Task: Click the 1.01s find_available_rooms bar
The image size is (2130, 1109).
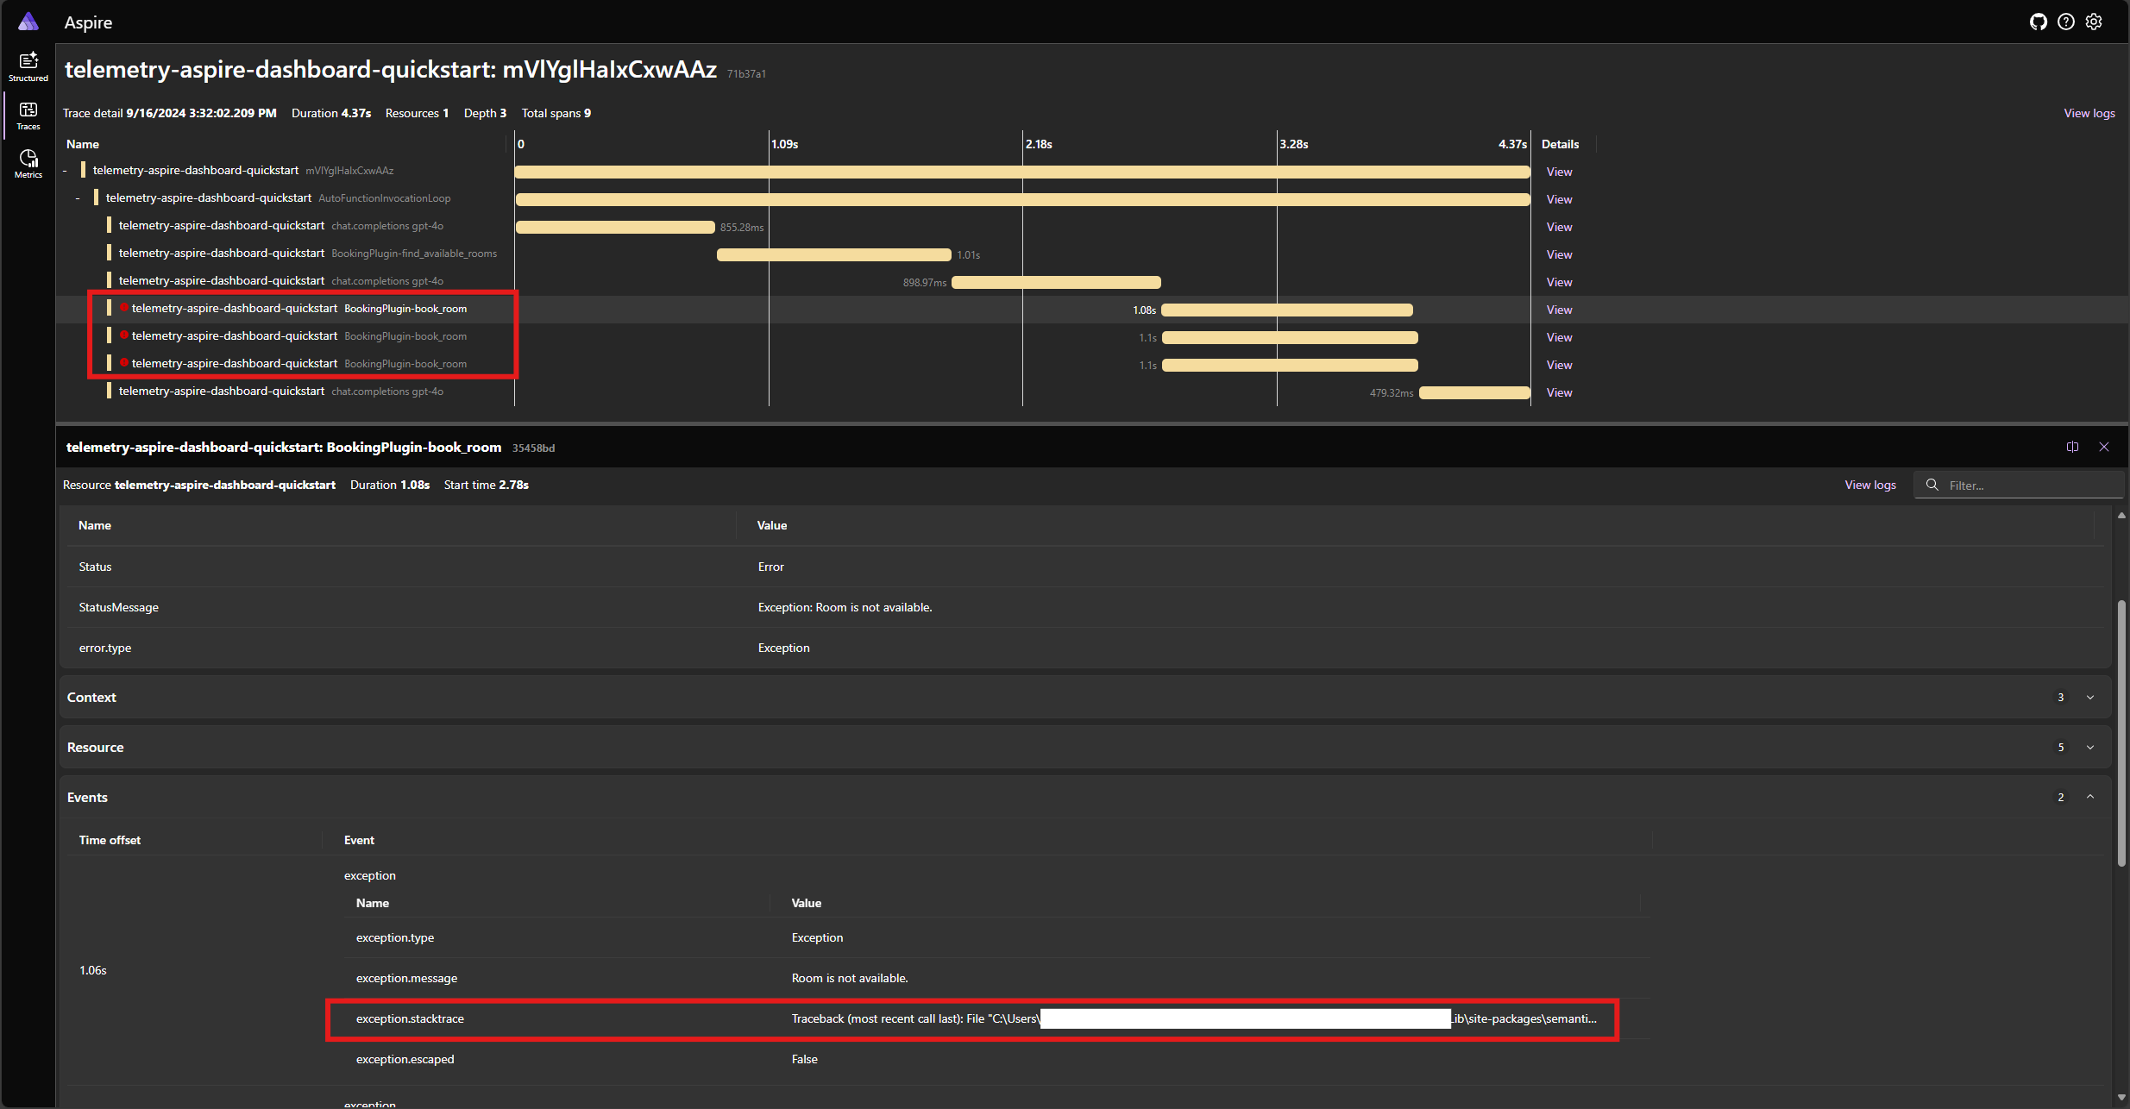Action: click(834, 254)
